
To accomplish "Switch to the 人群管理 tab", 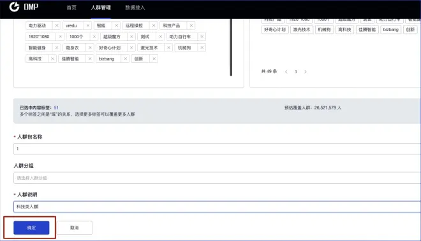I will pos(101,8).
